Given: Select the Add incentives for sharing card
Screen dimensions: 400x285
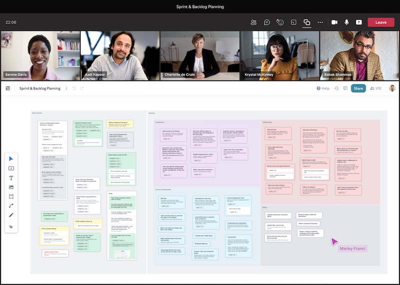Looking at the screenshot, I should [173, 135].
